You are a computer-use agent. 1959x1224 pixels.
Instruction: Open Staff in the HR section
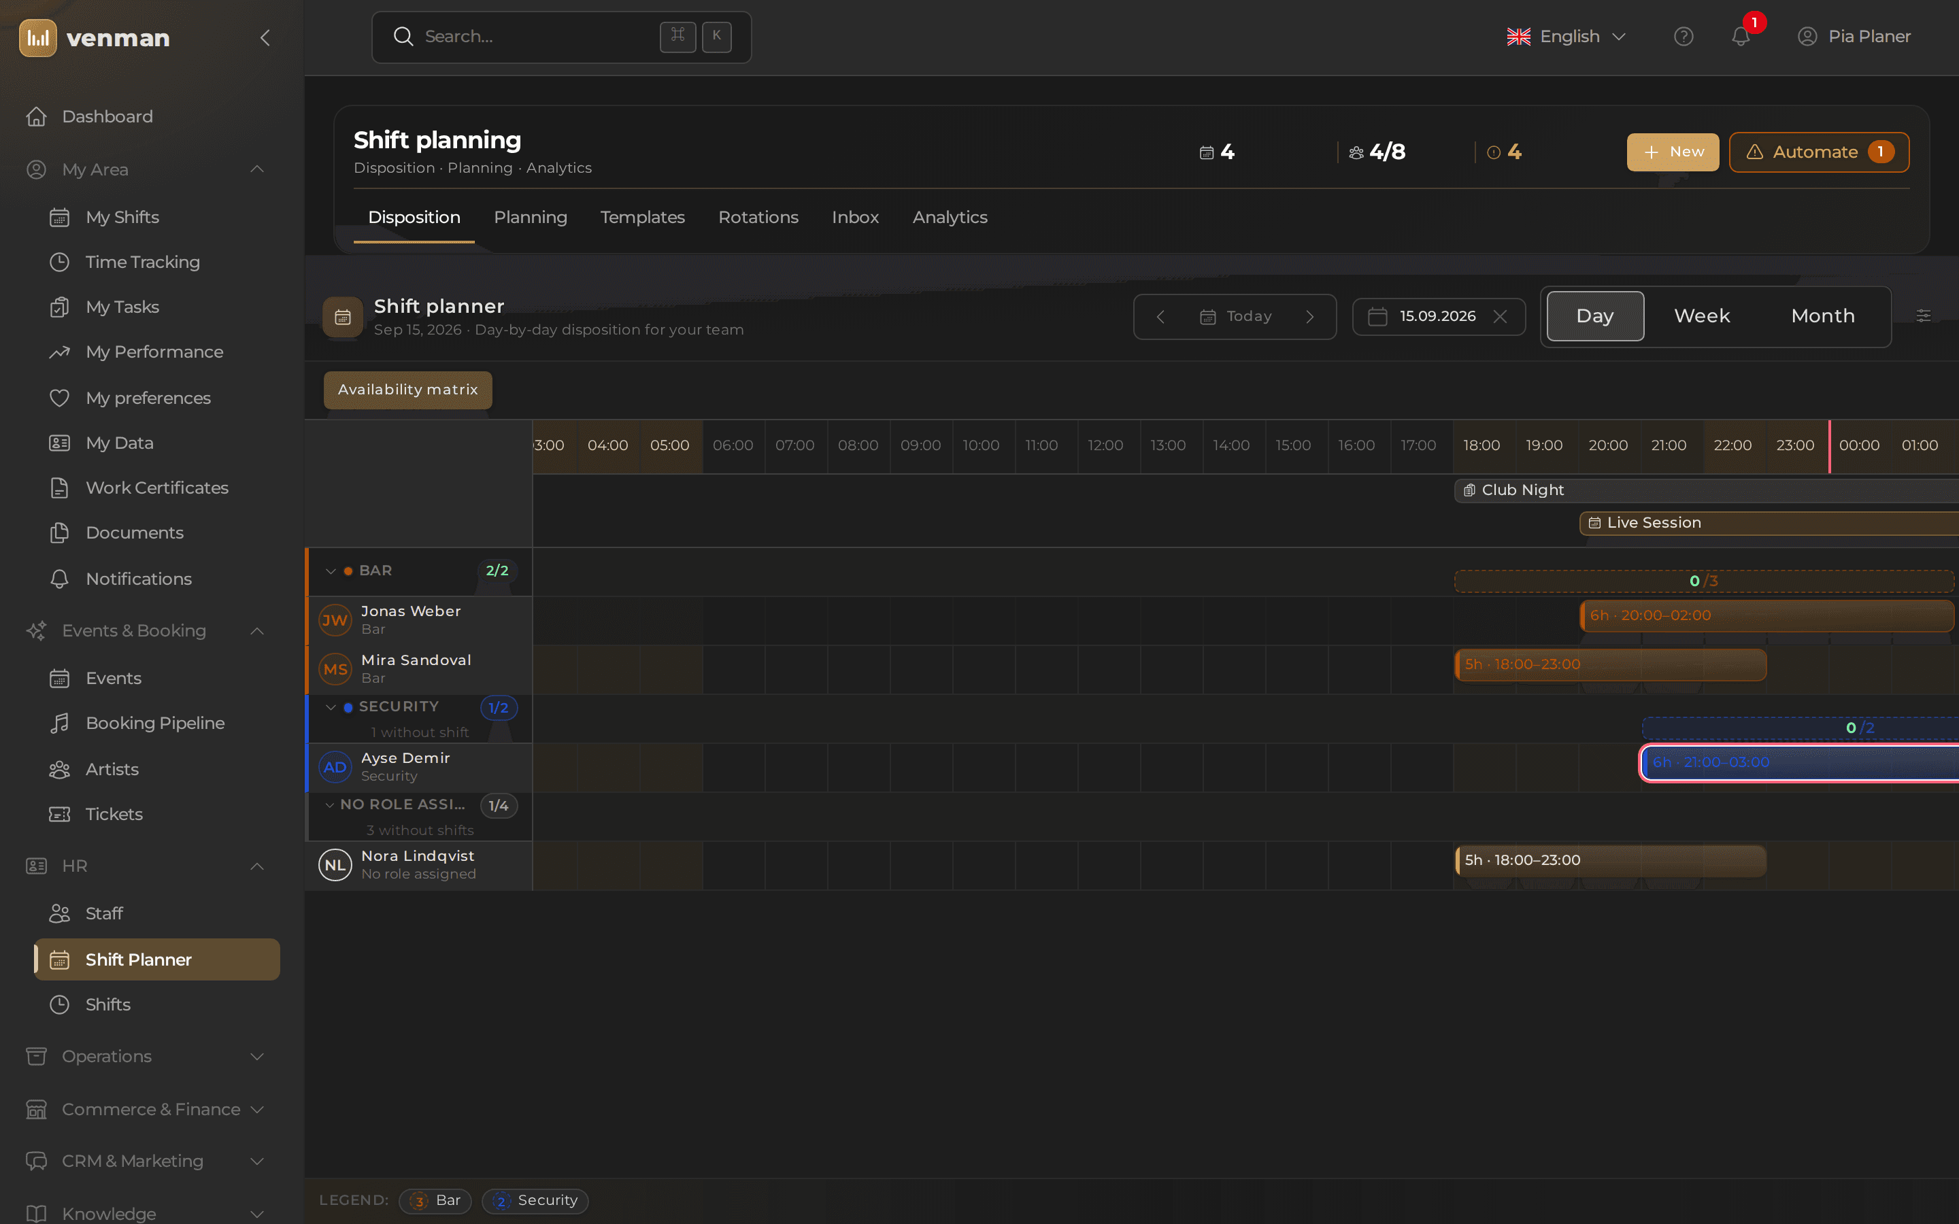pos(158,914)
